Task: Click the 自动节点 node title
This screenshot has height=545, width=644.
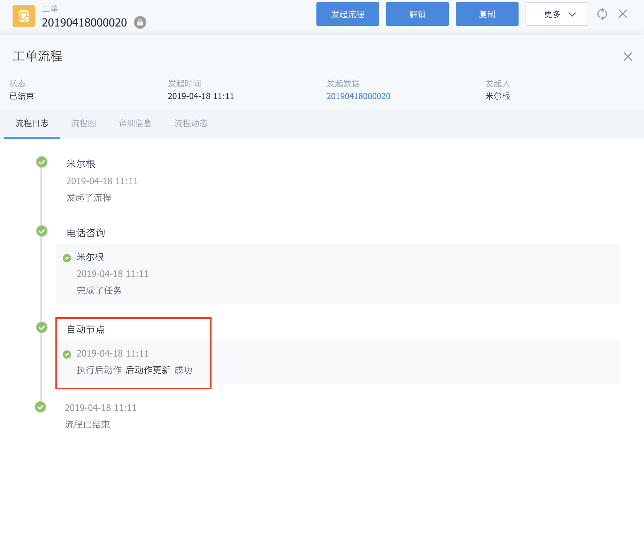Action: 86,329
